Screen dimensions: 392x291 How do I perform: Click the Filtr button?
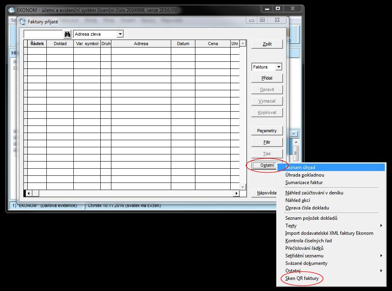click(x=267, y=143)
